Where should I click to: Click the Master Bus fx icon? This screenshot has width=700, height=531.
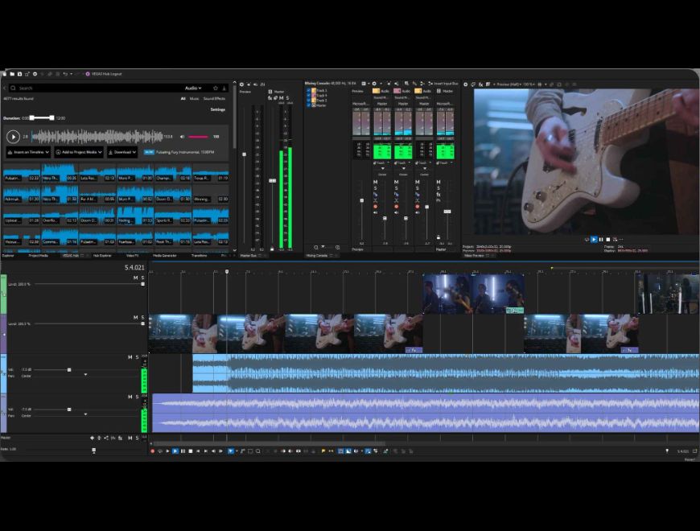click(x=270, y=97)
